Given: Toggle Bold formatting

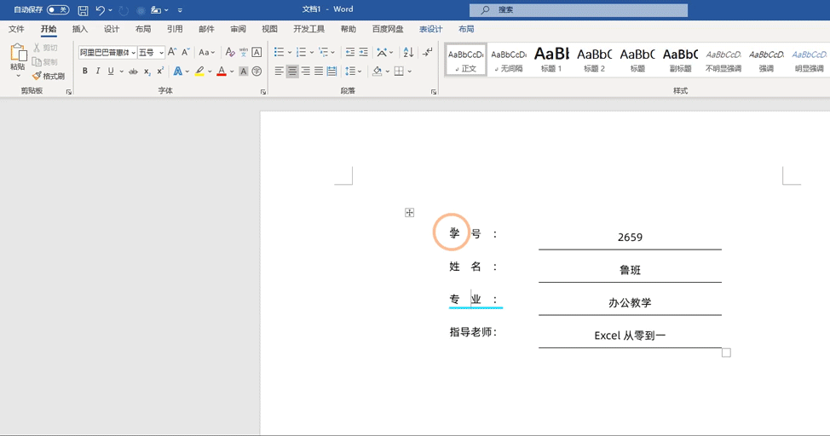Looking at the screenshot, I should coord(84,72).
